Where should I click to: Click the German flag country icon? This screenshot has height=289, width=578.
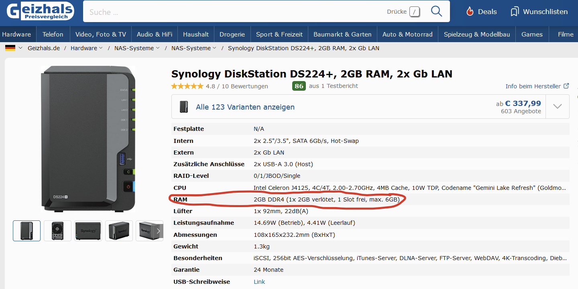click(x=10, y=48)
